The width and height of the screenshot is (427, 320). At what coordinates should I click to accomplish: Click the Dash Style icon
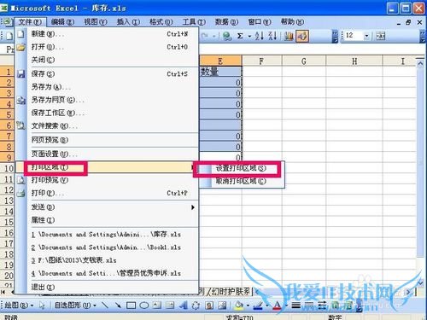pyautogui.click(x=309, y=305)
